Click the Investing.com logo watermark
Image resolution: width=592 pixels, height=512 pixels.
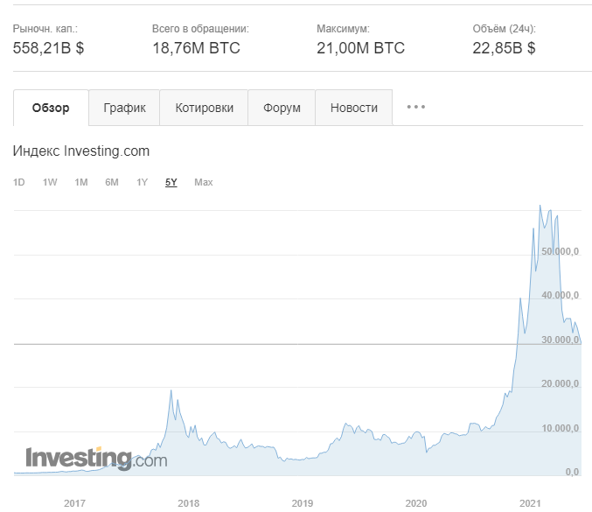click(x=95, y=459)
